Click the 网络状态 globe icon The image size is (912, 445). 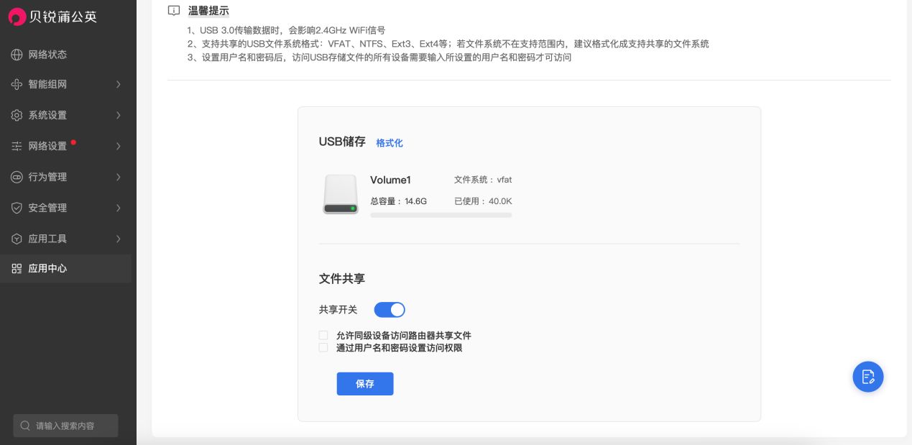(17, 55)
